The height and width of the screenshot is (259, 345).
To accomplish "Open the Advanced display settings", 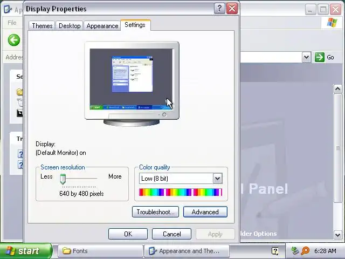I will 205,212.
